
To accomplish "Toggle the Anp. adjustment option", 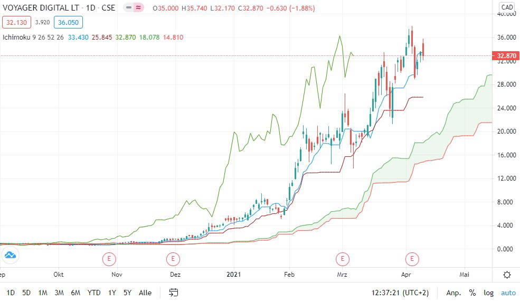I will coord(453,293).
